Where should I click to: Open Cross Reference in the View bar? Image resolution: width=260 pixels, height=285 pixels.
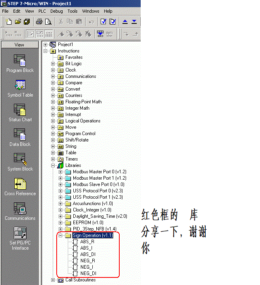coord(20,187)
